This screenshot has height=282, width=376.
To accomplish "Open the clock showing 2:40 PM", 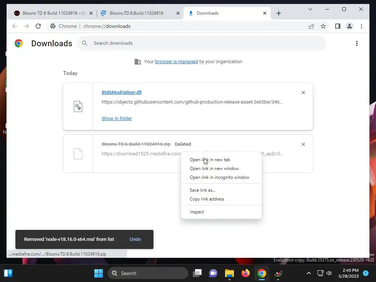I will (348, 273).
